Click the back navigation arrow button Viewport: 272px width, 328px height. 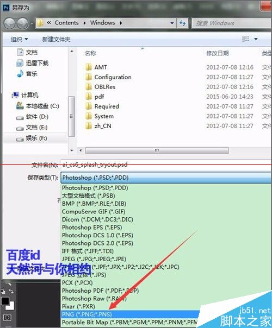9,23
